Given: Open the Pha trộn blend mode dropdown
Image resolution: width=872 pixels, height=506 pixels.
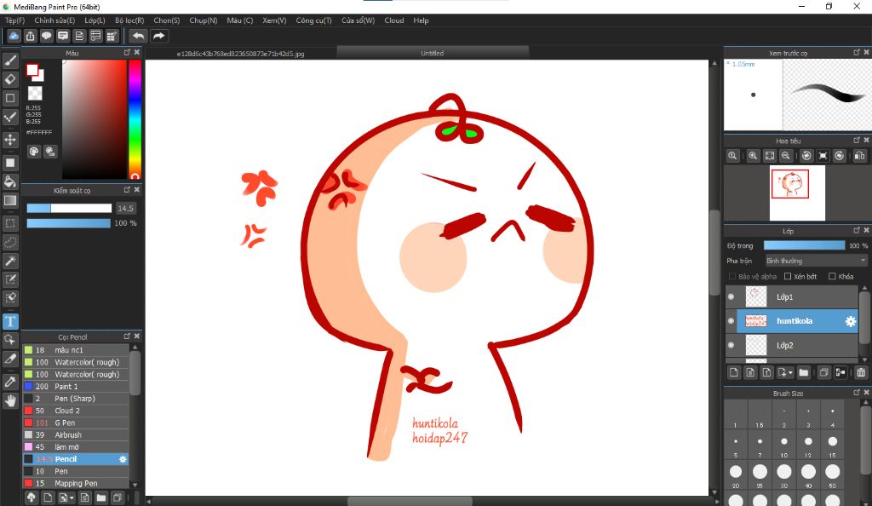Looking at the screenshot, I should [x=816, y=261].
